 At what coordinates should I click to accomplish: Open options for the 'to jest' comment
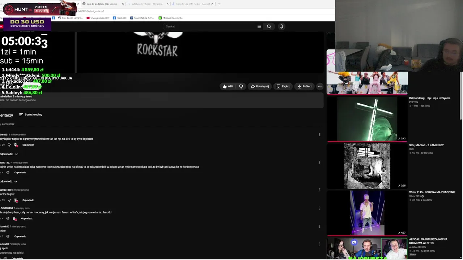tap(320, 190)
